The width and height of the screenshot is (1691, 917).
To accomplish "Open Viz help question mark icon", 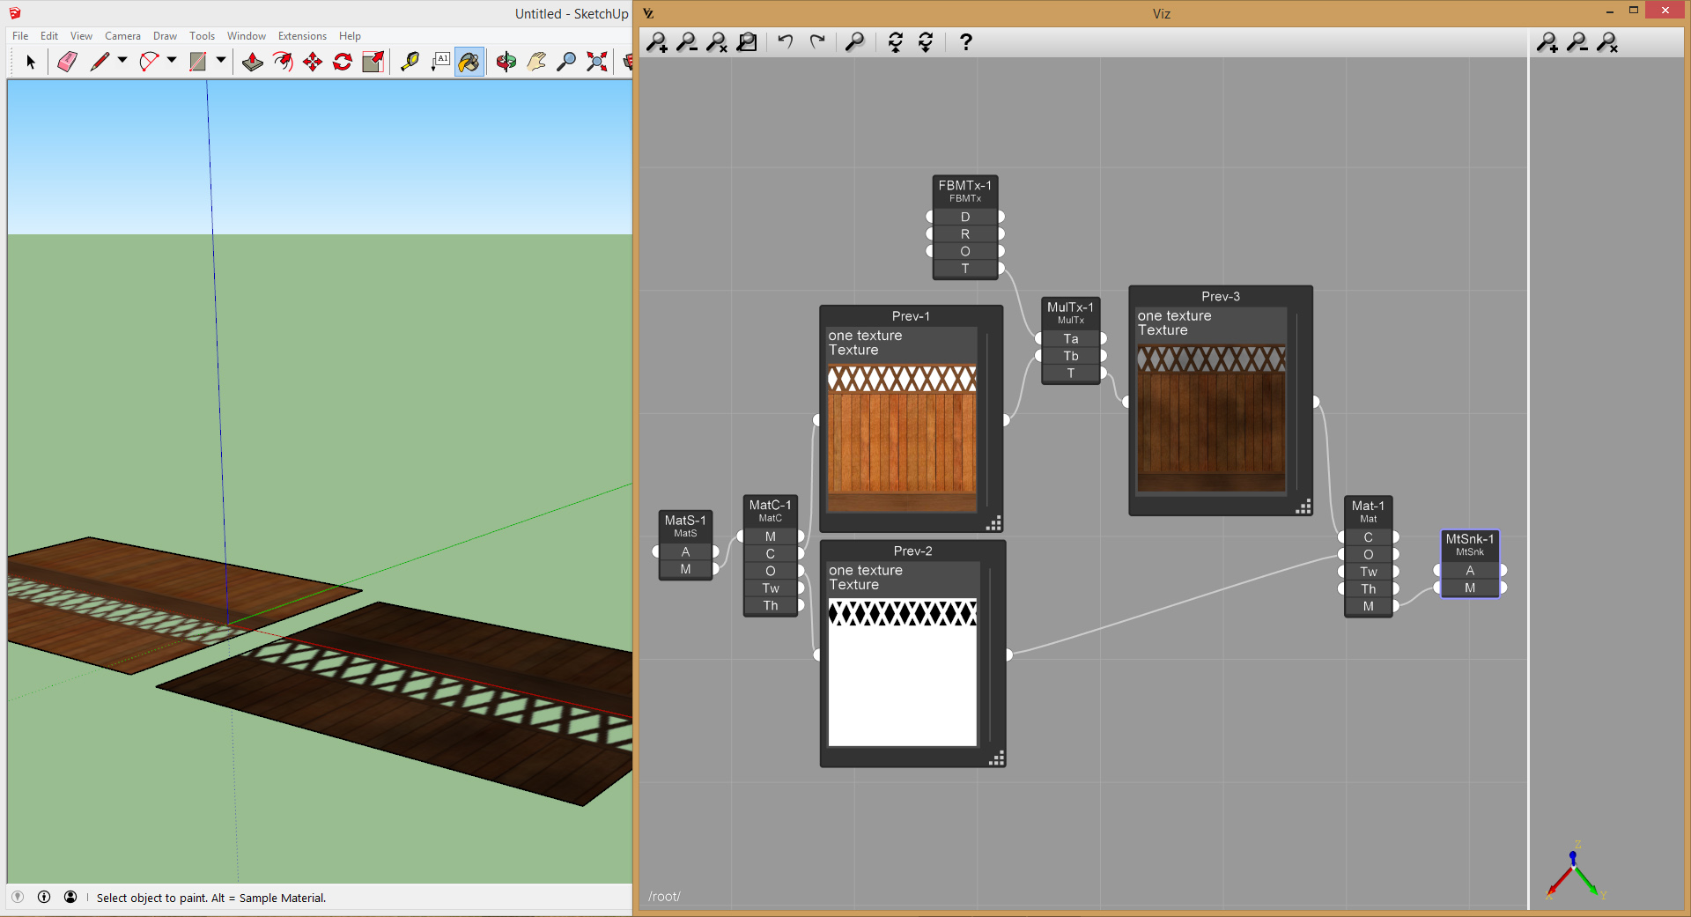I will coord(965,42).
